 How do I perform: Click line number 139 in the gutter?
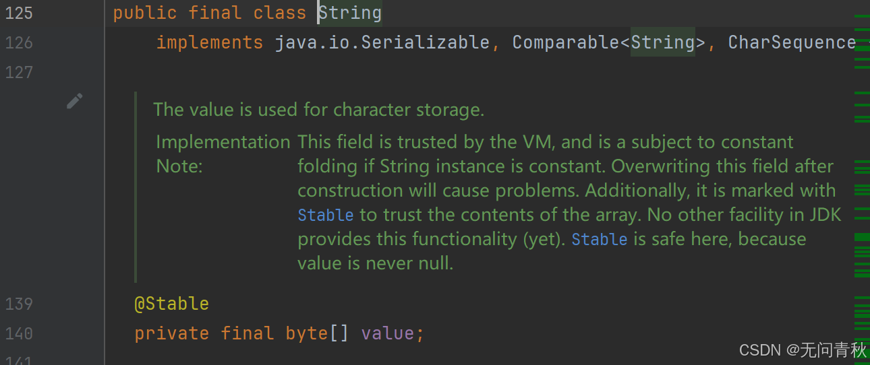pyautogui.click(x=19, y=304)
